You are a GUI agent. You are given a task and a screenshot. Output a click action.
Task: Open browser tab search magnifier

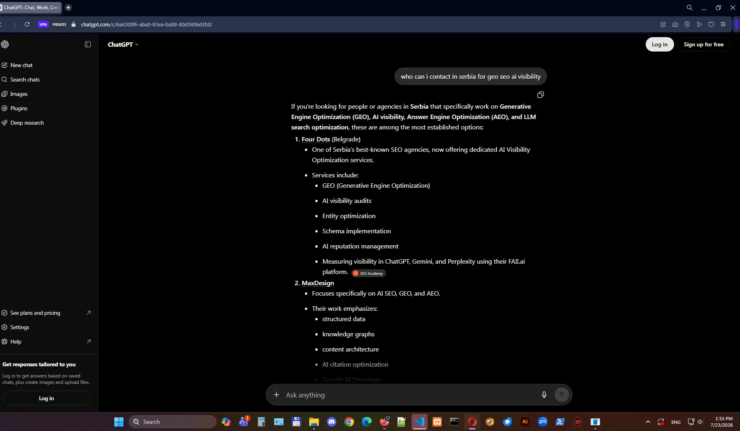(x=690, y=8)
